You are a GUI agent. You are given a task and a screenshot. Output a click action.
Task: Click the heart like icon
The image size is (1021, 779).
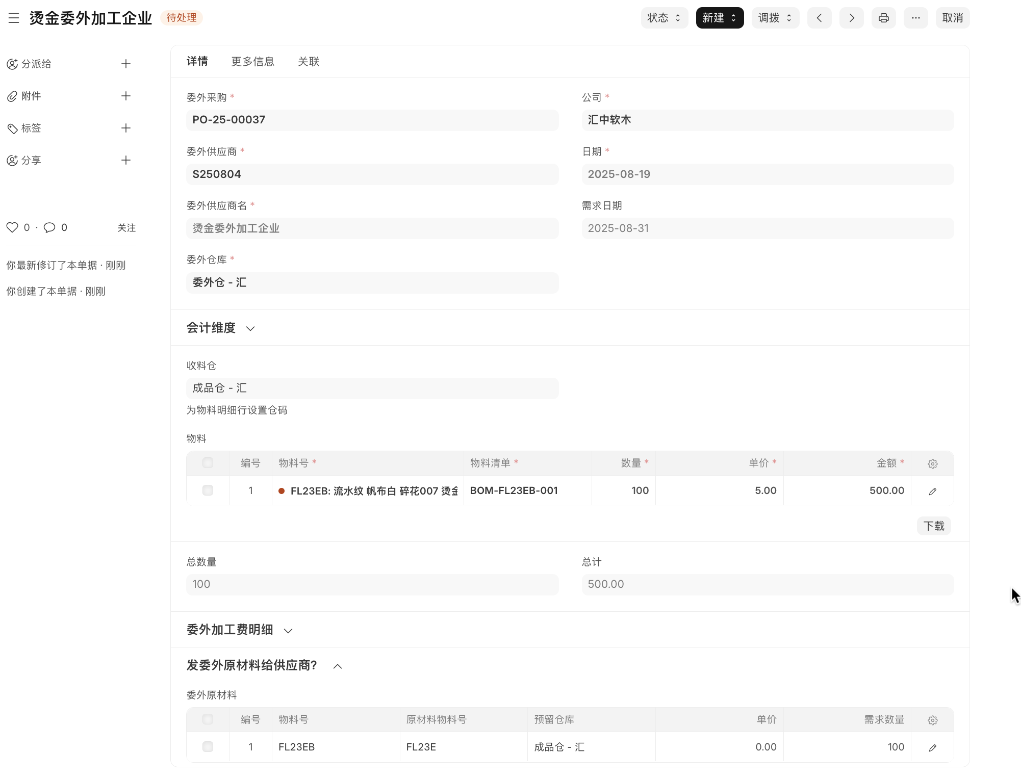[12, 227]
